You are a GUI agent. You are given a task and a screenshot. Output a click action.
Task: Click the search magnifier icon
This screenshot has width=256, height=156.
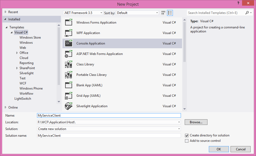point(247,13)
